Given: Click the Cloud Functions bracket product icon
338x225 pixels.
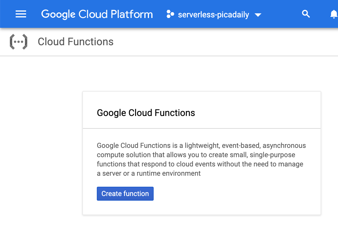Looking at the screenshot, I should pos(19,42).
